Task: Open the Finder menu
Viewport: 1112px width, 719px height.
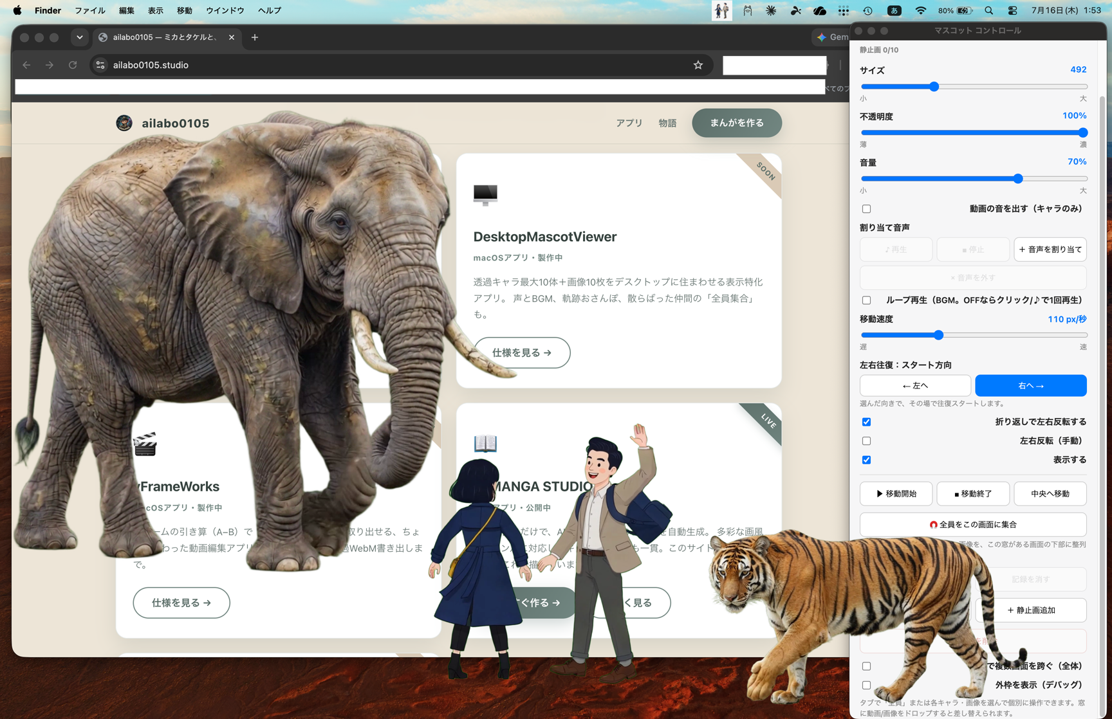Action: [x=48, y=10]
